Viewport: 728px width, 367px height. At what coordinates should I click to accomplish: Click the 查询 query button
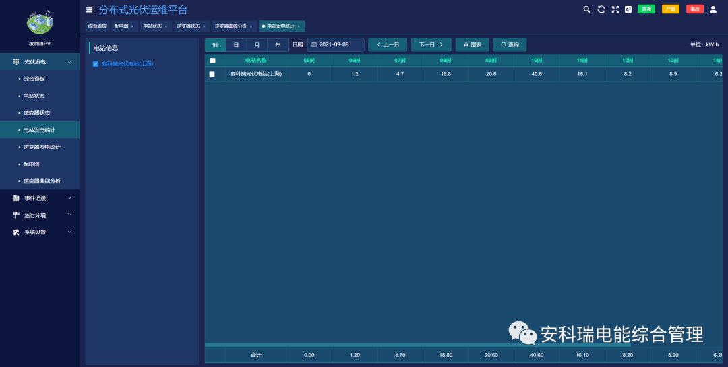point(510,45)
